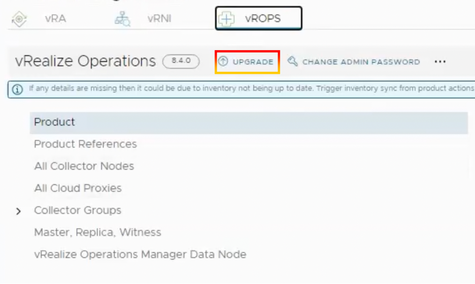Open All Cloud Proxies entry

click(x=78, y=188)
